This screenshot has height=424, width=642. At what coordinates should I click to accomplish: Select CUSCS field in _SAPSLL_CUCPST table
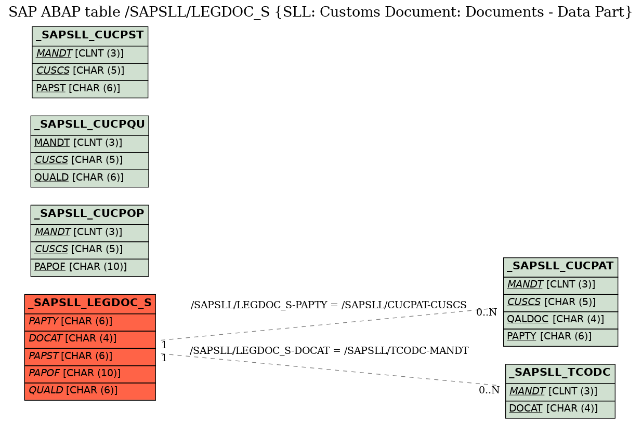[90, 71]
